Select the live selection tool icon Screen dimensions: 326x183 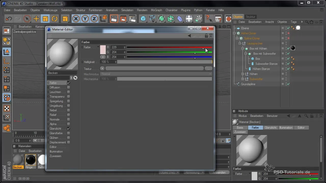(x=27, y=19)
